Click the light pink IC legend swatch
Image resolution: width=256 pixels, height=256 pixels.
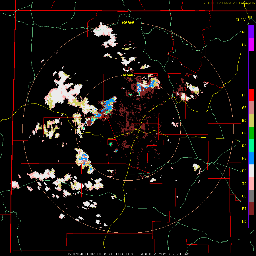tap(251, 183)
